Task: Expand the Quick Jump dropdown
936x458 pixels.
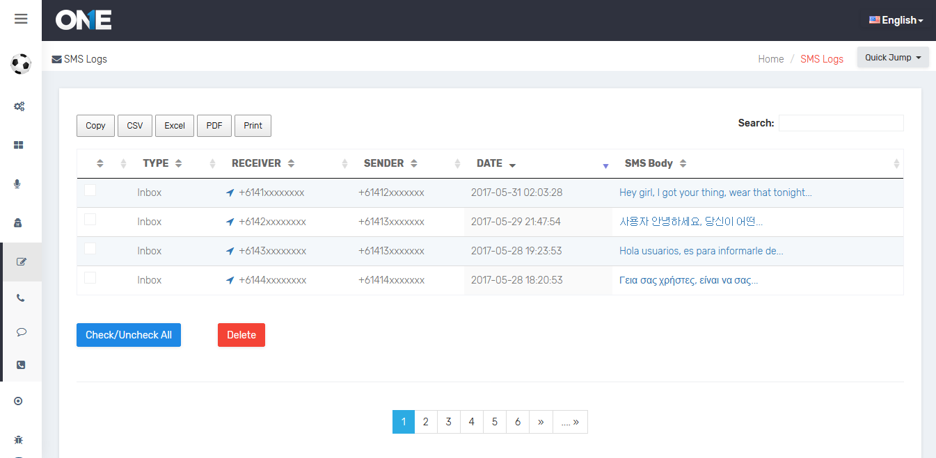Action: [892, 58]
